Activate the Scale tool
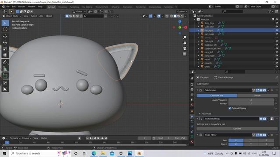 tap(5, 49)
